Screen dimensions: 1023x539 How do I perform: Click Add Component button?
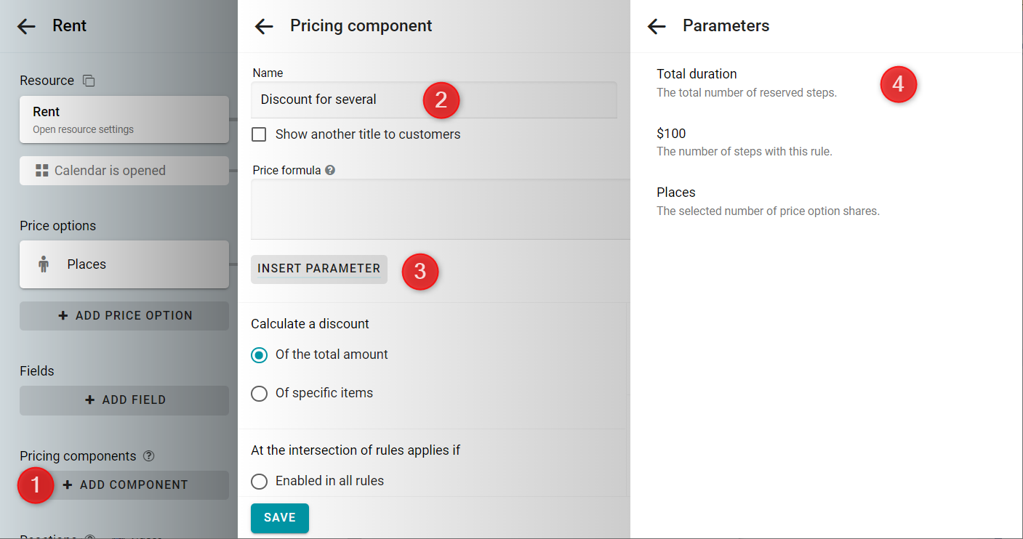(124, 485)
